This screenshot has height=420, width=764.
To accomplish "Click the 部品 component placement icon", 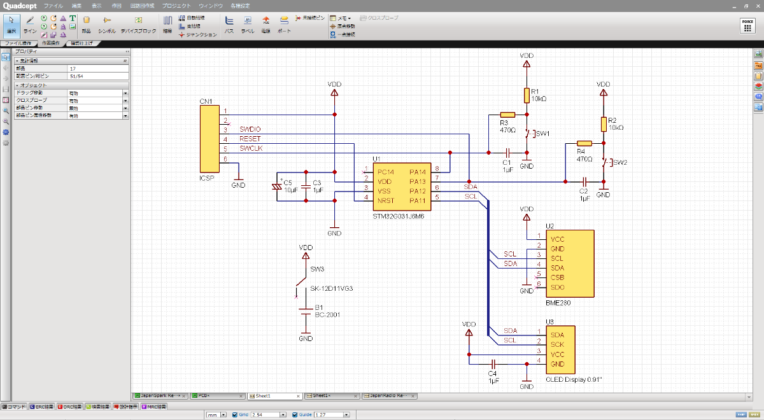I will tap(87, 24).
